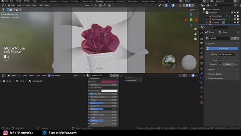Click the Blender logo icon

(3, 1)
